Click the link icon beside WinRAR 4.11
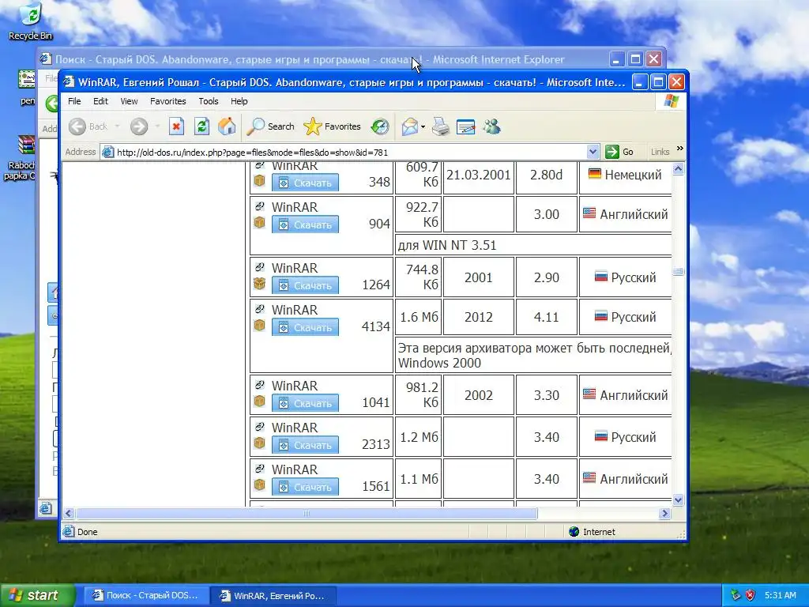809x607 pixels. pyautogui.click(x=260, y=309)
